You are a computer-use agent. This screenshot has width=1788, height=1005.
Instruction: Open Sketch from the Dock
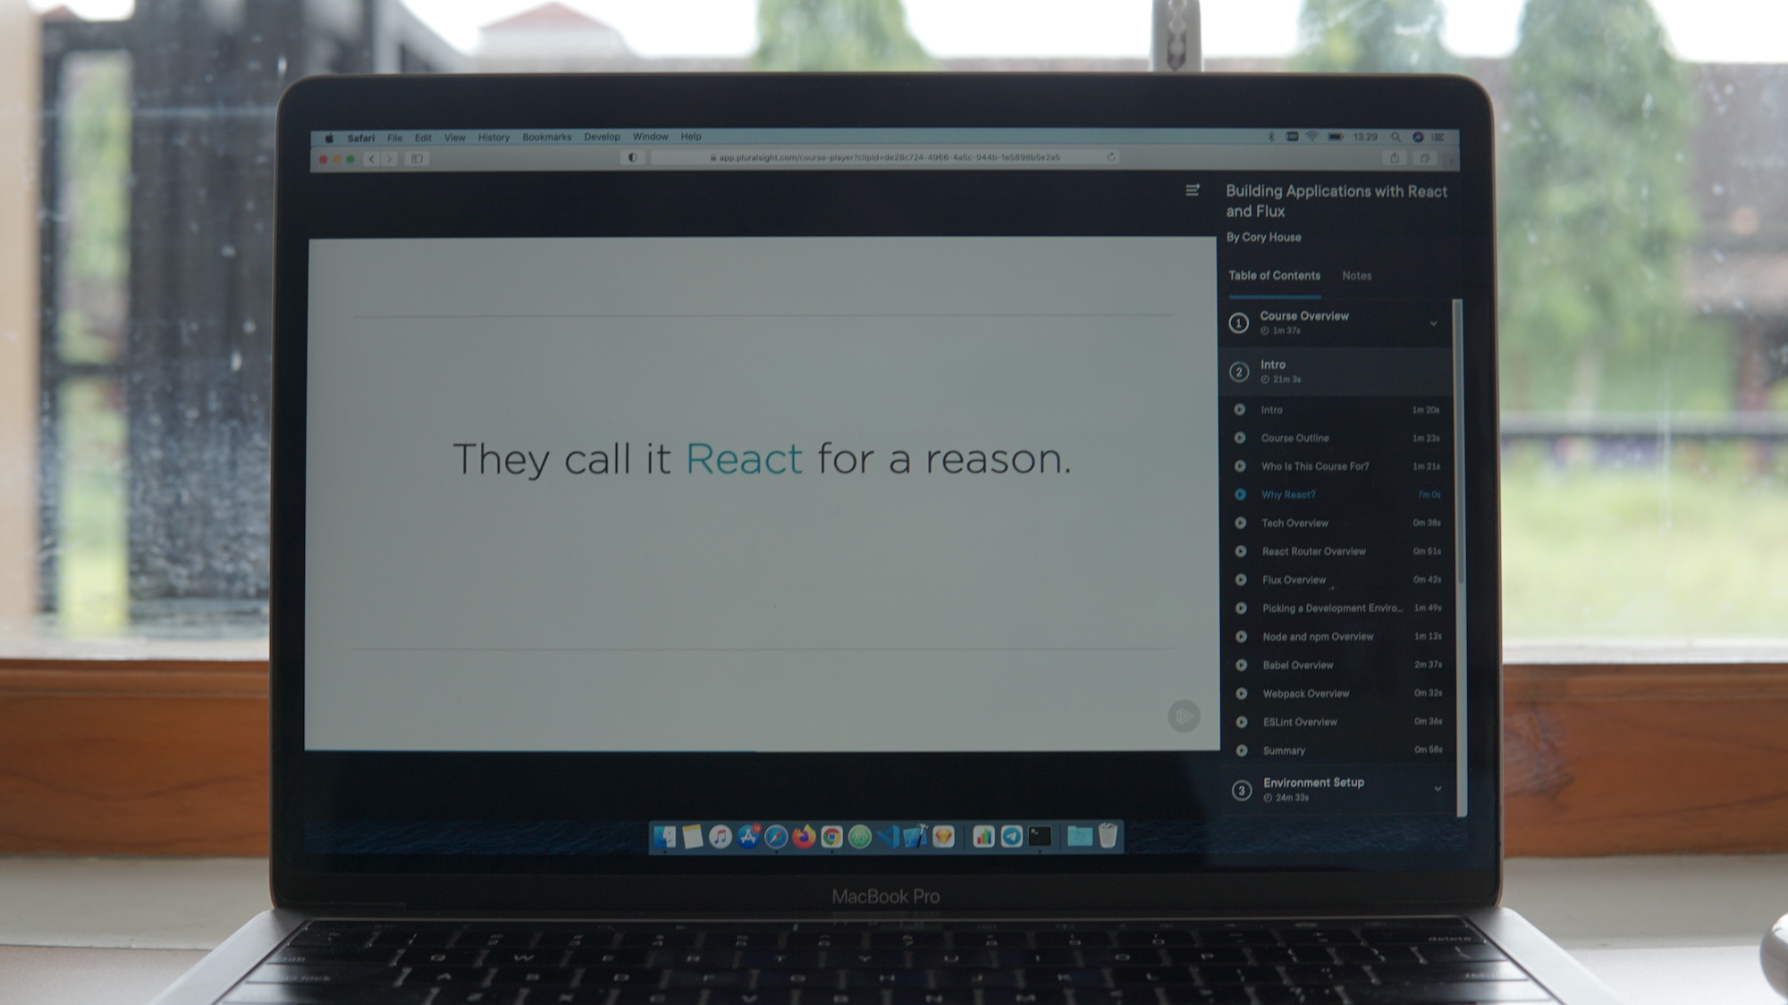coord(943,836)
